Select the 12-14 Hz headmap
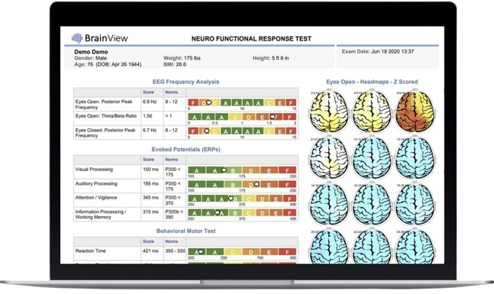 [x=415, y=158]
